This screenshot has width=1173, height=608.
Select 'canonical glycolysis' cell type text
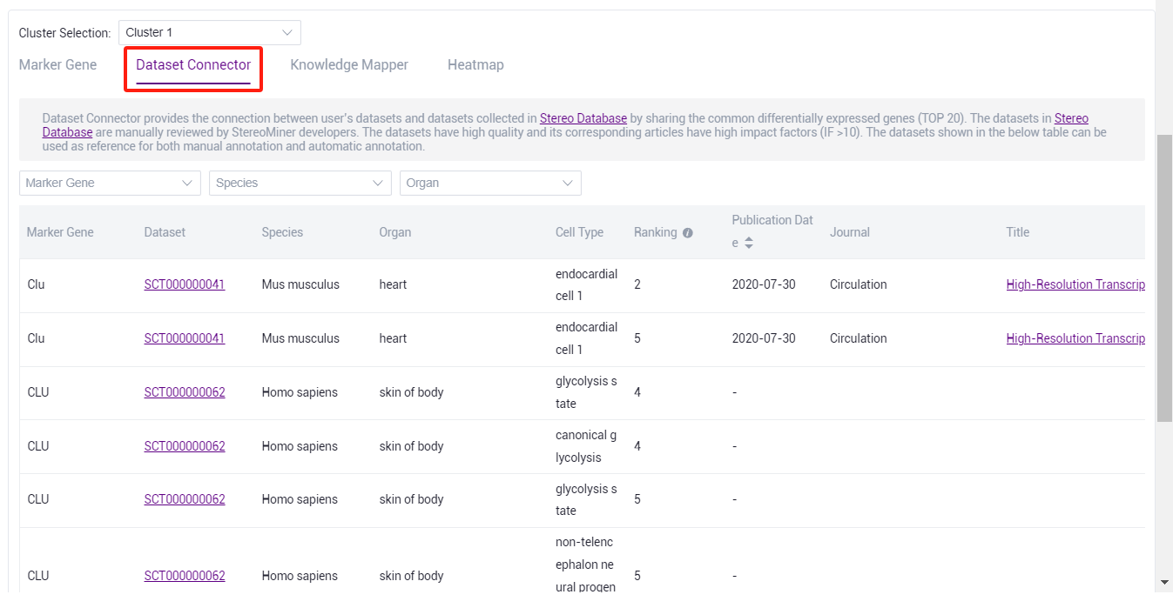(586, 446)
